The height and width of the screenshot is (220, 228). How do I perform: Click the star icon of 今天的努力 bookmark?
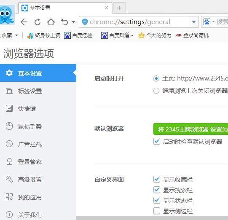141,35
